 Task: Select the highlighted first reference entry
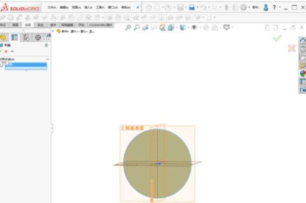click(x=26, y=65)
